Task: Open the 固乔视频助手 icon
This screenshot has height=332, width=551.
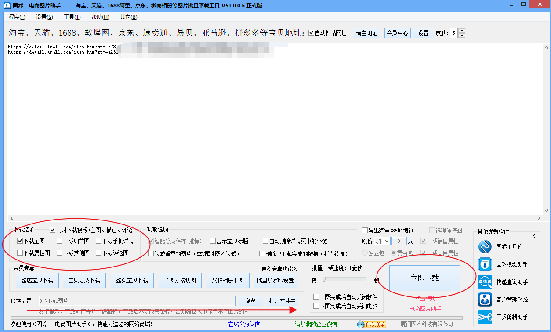Action: point(485,264)
